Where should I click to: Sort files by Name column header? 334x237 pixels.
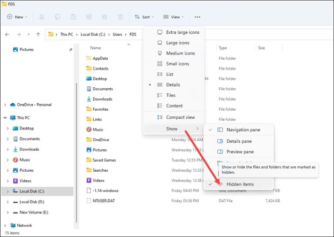[x=96, y=48]
